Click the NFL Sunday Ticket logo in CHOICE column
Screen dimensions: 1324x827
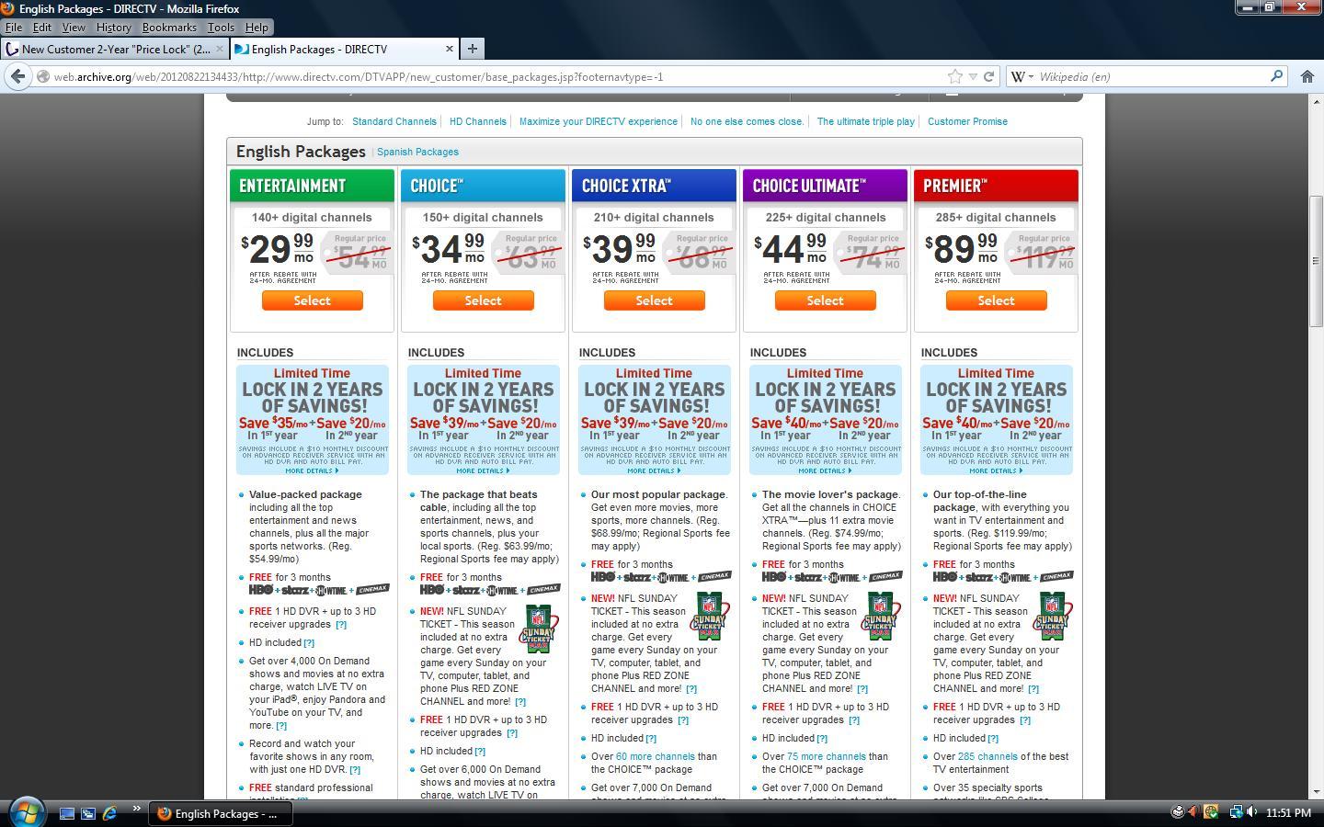click(x=539, y=628)
